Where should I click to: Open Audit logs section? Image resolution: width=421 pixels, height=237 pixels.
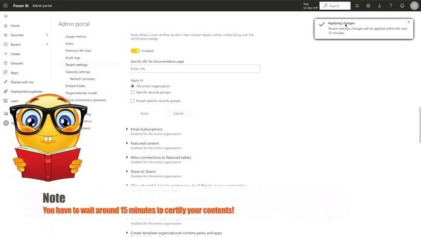click(73, 58)
